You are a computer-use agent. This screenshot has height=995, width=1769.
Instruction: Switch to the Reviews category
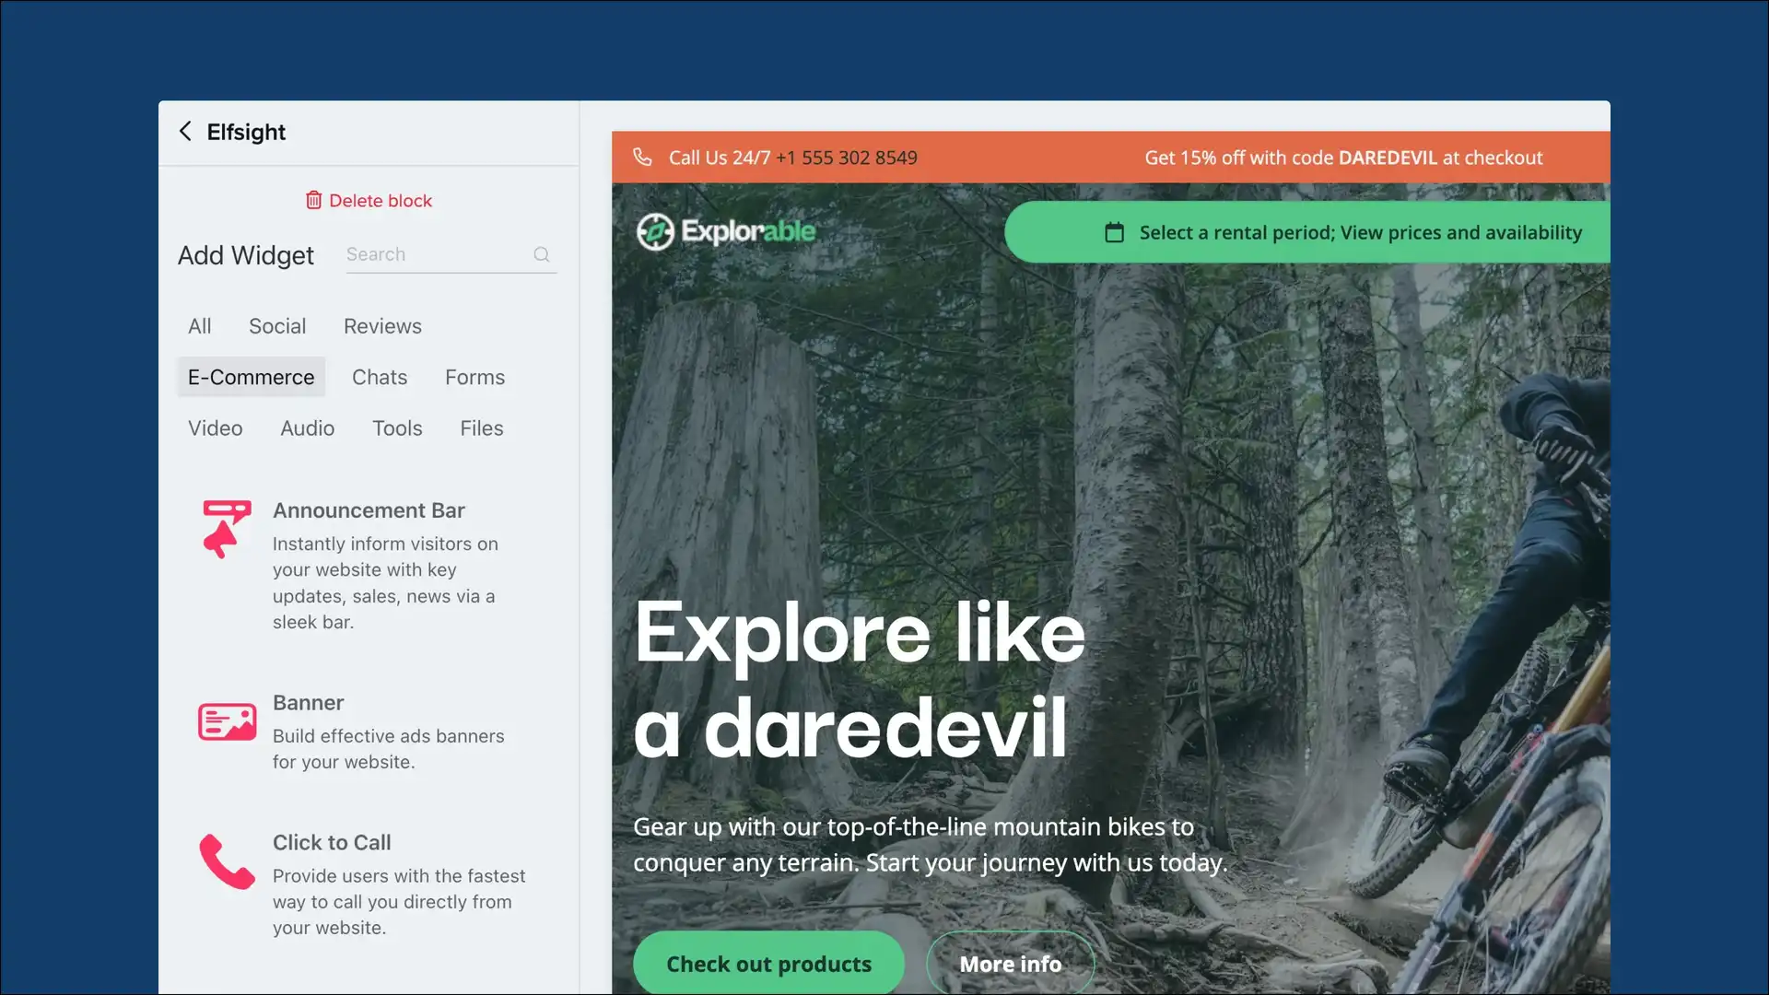pos(382,326)
